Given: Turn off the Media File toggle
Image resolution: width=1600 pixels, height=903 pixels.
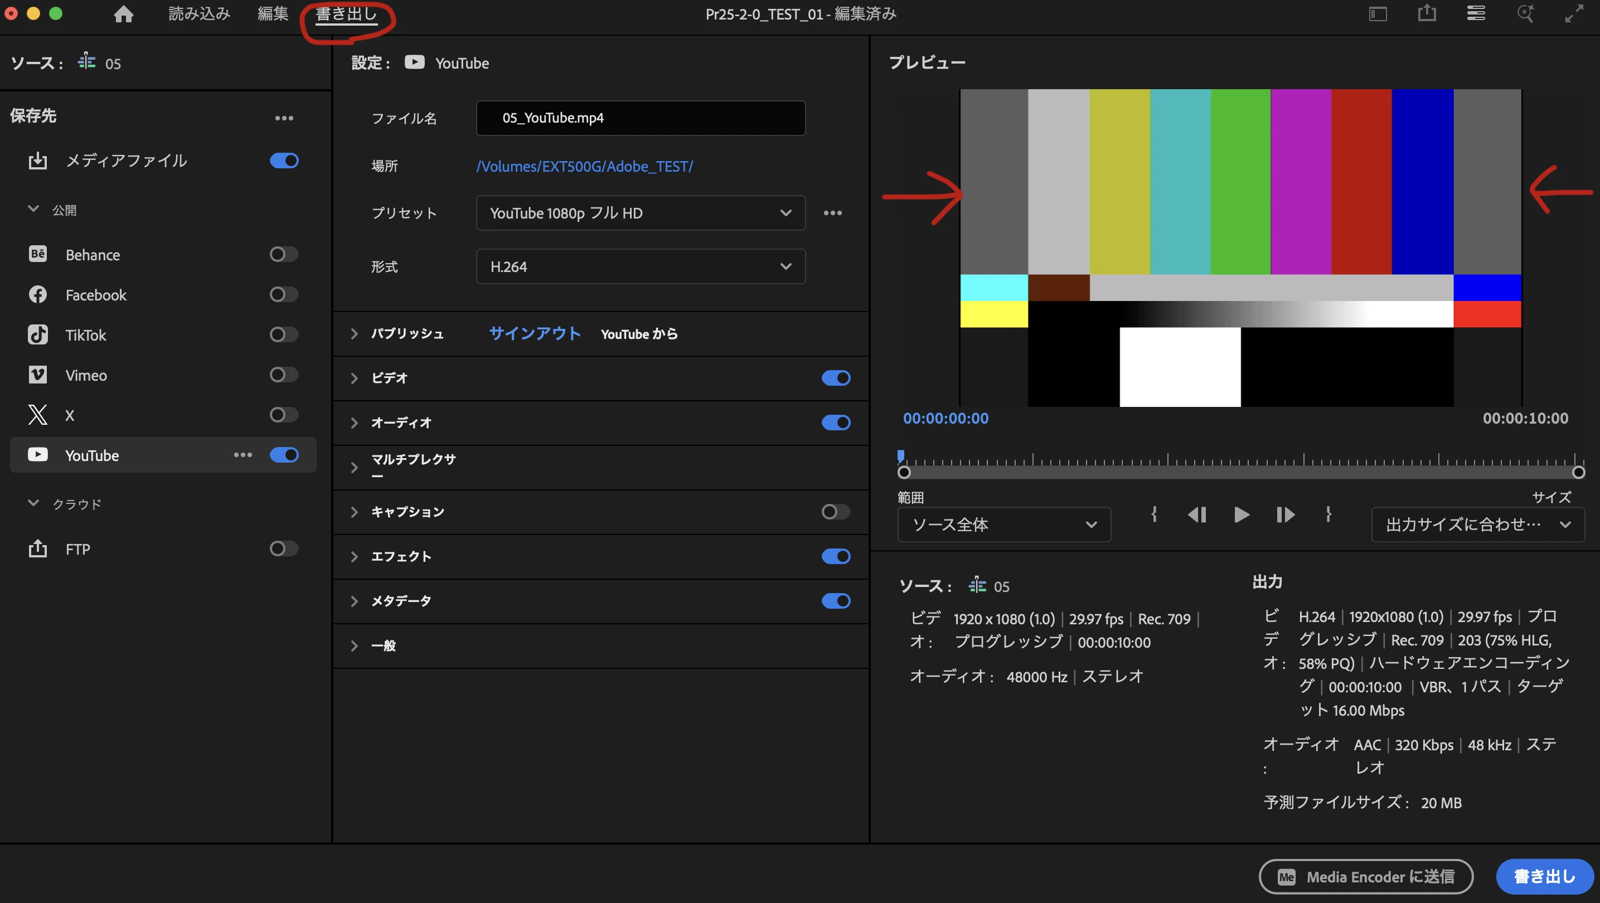Looking at the screenshot, I should (x=284, y=161).
